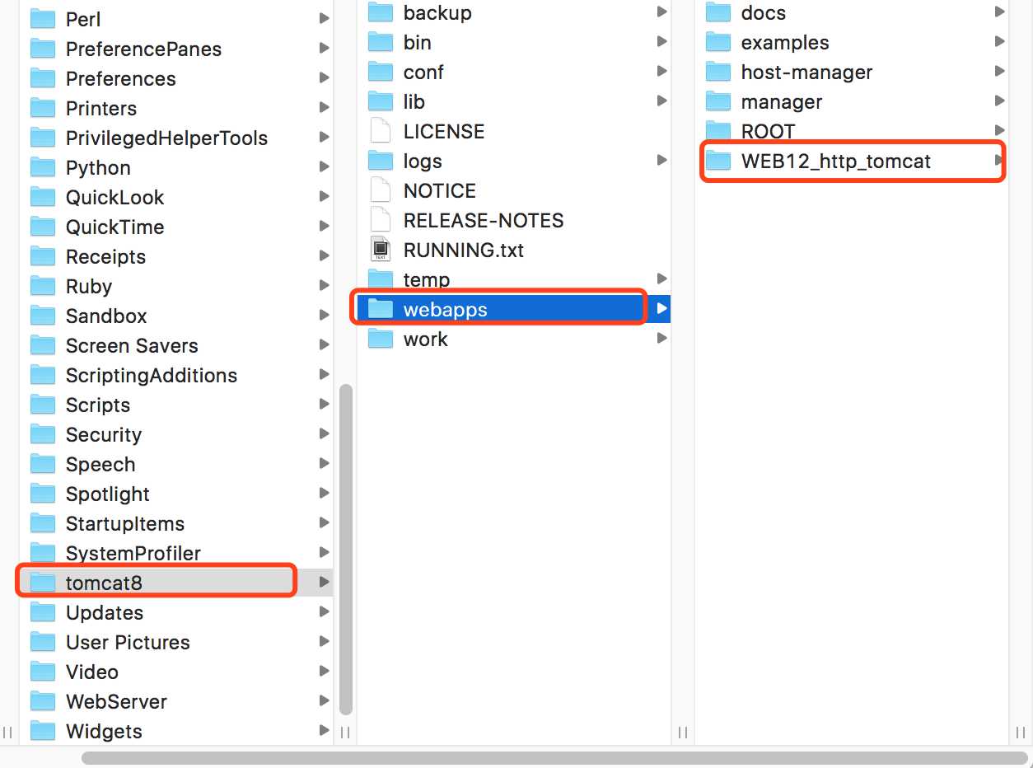Select the LICENSE file icon
Screen dimensions: 1033x768
tap(381, 131)
